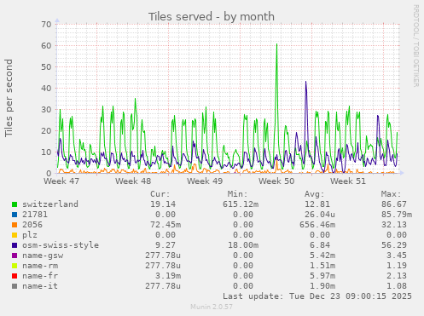The width and height of the screenshot is (424, 316).
Task: Select the 'name-gsw' legend label
Action: click(x=43, y=256)
